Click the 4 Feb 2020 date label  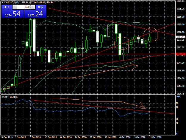tap(125, 137)
